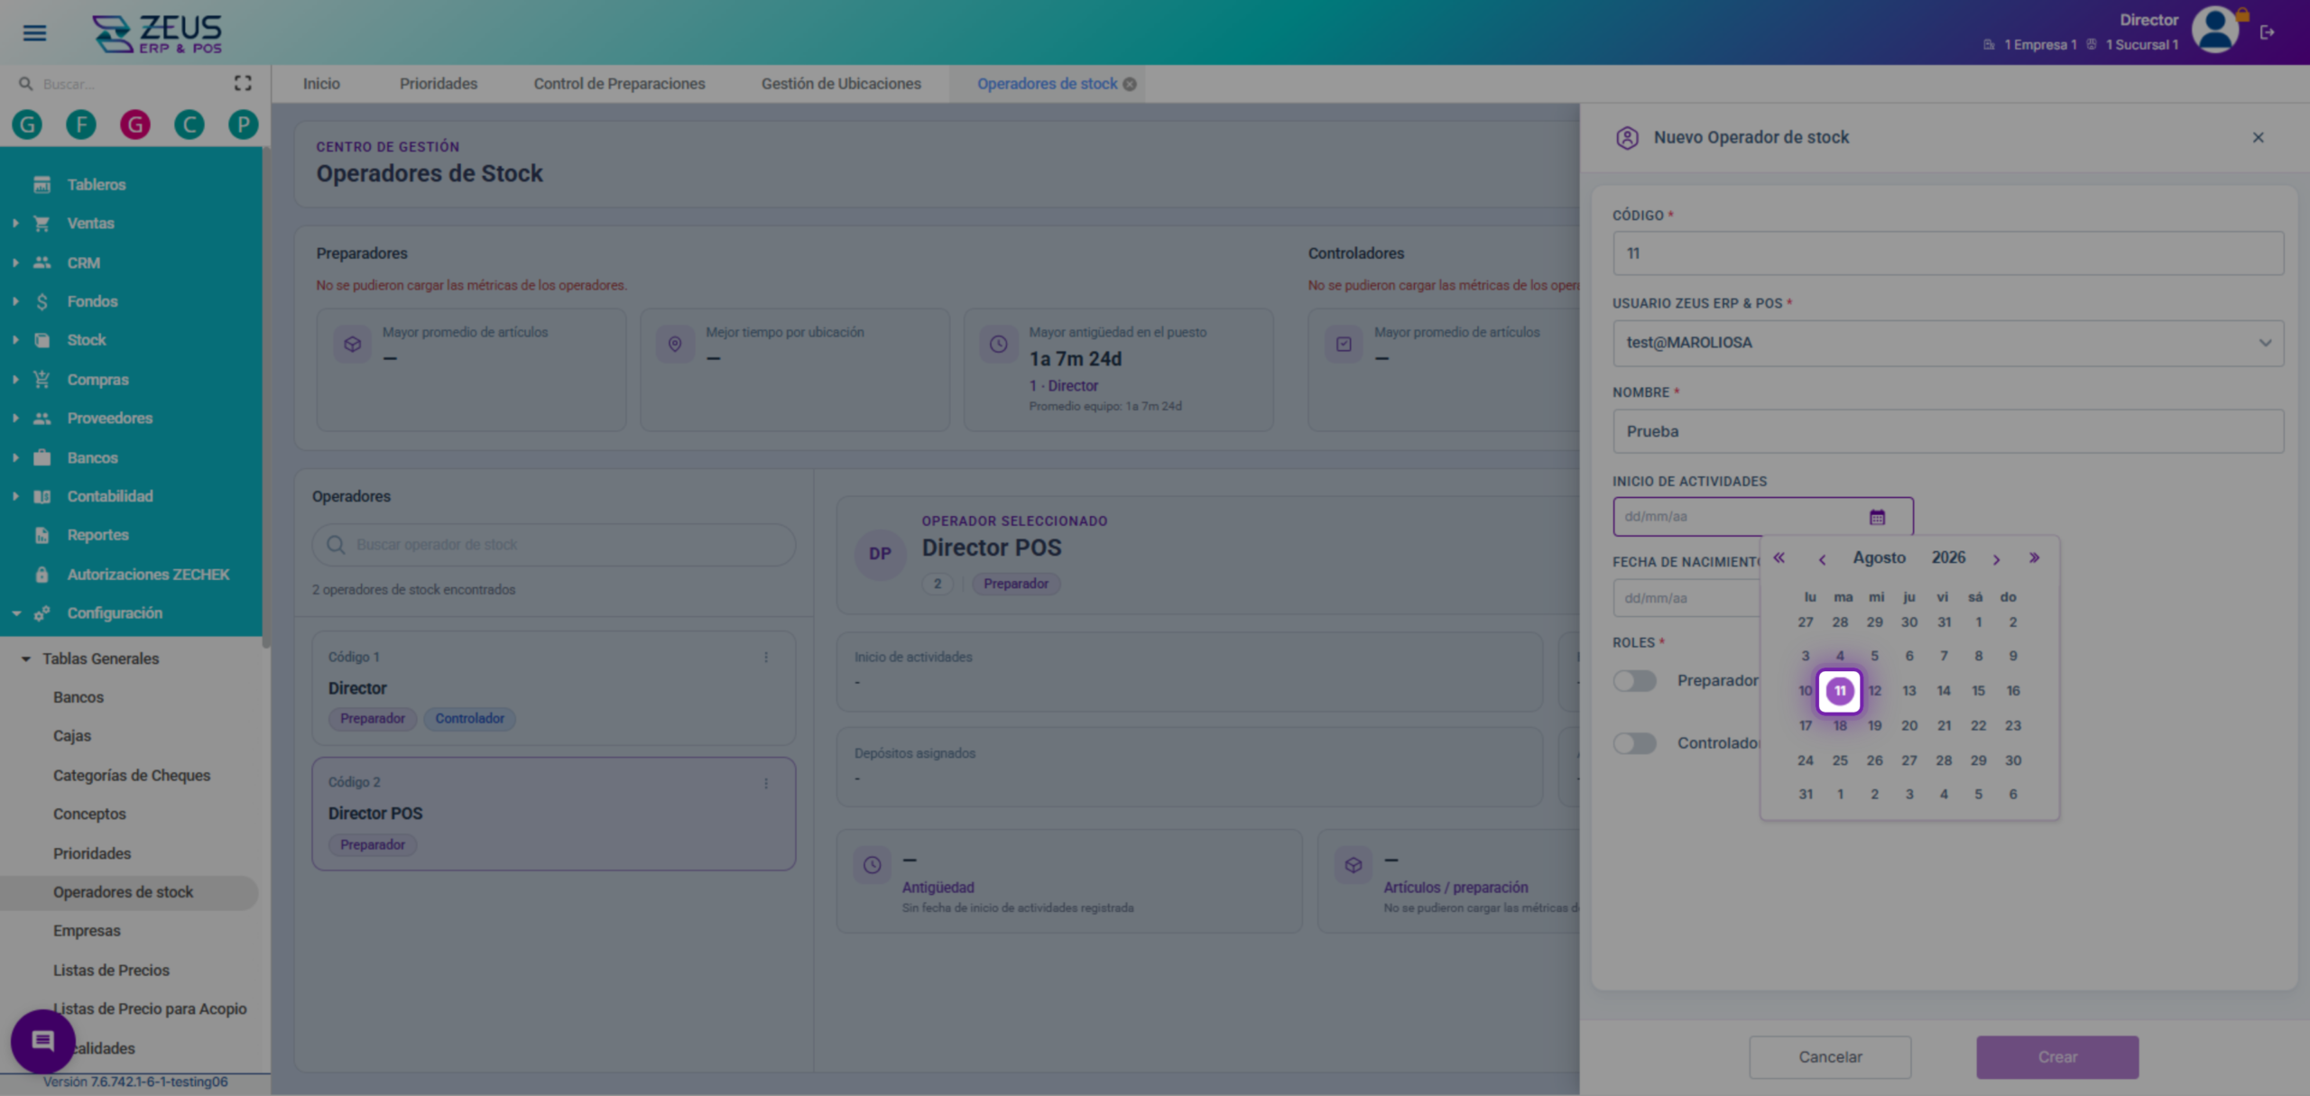
Task: Open the options menu for the Código 1 operator
Action: [766, 658]
